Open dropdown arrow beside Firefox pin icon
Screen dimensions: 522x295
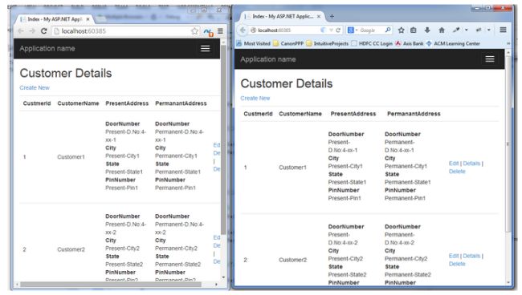(x=466, y=30)
